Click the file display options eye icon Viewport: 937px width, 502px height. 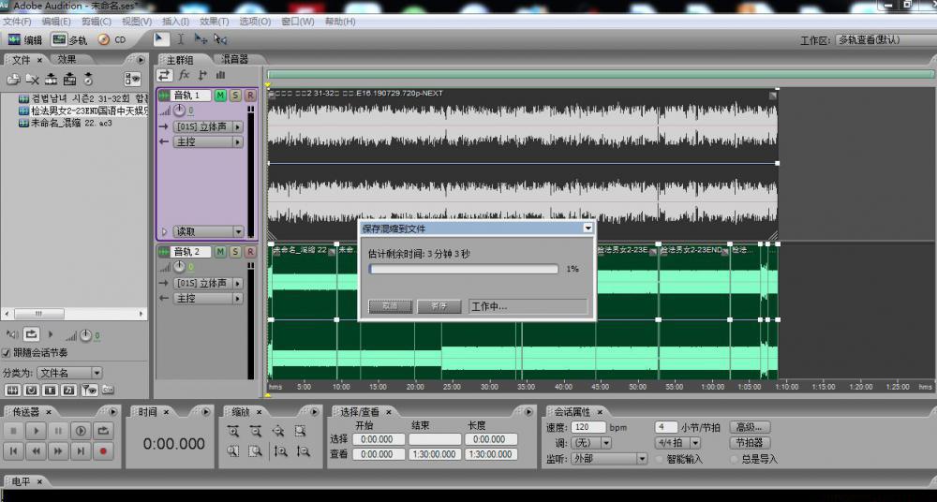[133, 79]
